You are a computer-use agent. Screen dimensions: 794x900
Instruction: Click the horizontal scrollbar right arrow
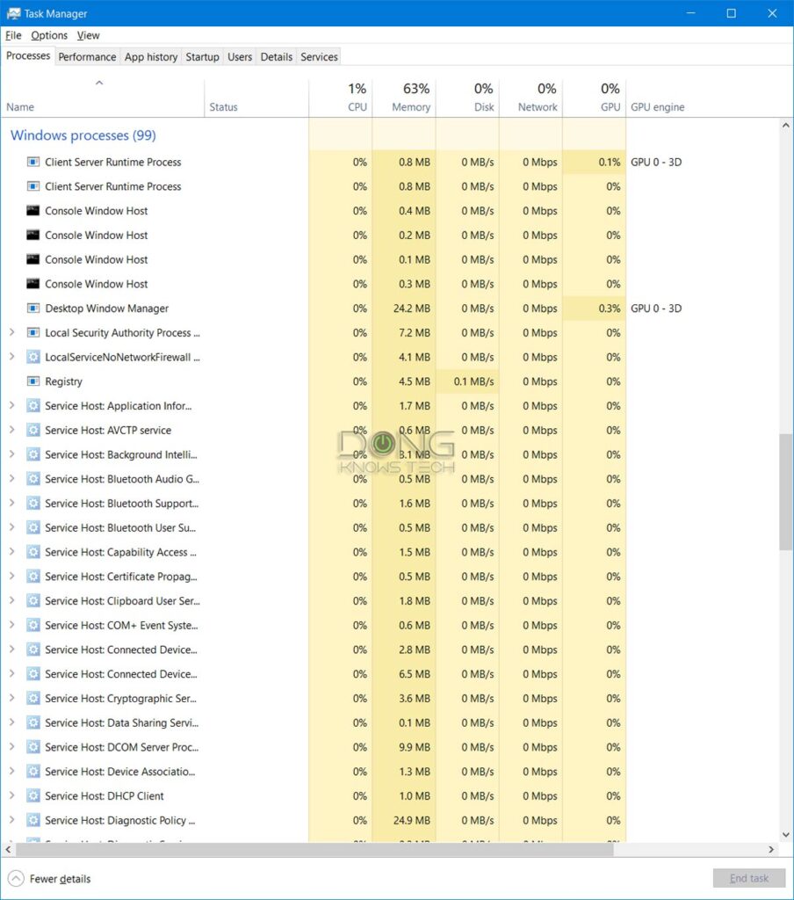click(771, 850)
